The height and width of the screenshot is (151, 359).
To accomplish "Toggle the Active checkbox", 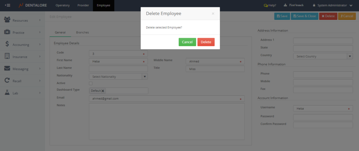I will (91, 83).
